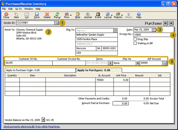Open the Go To menu
The width and height of the screenshot is (178, 130).
(x=19, y=9)
